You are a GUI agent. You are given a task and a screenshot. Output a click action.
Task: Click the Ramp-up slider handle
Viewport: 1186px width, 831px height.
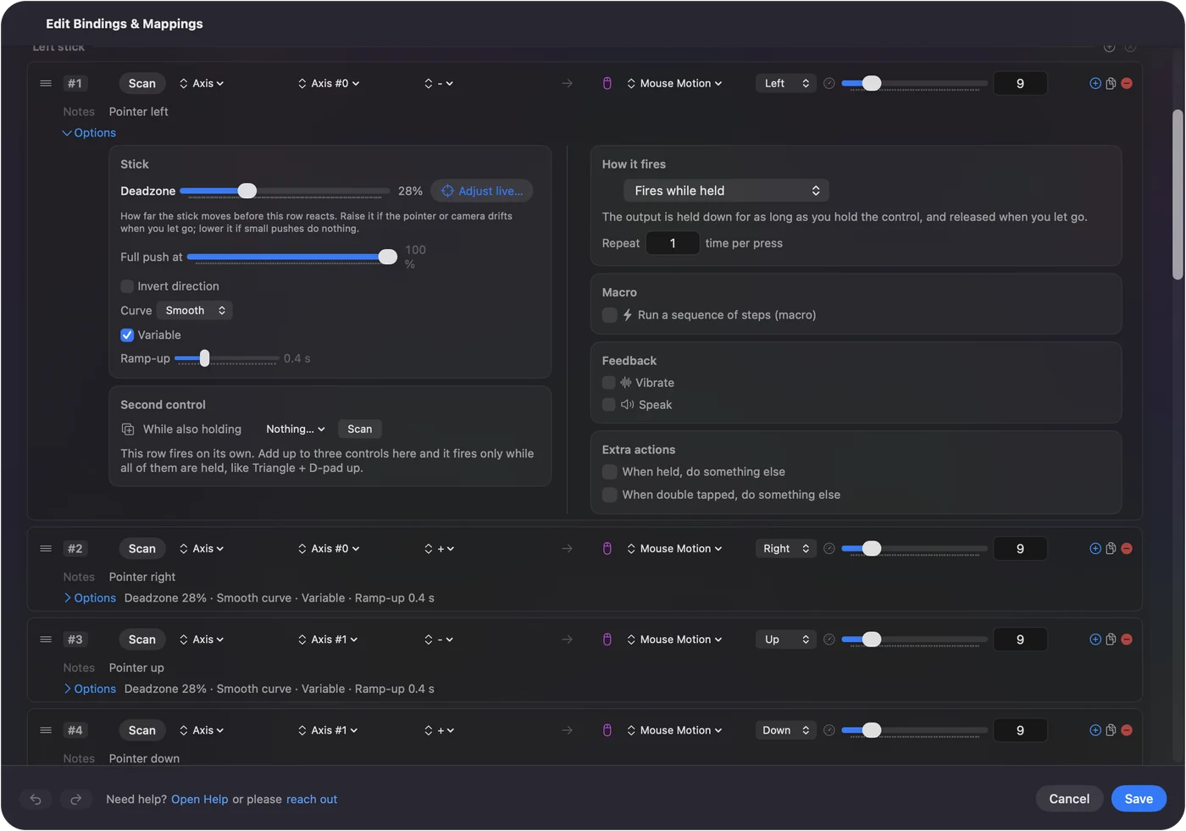(x=204, y=358)
